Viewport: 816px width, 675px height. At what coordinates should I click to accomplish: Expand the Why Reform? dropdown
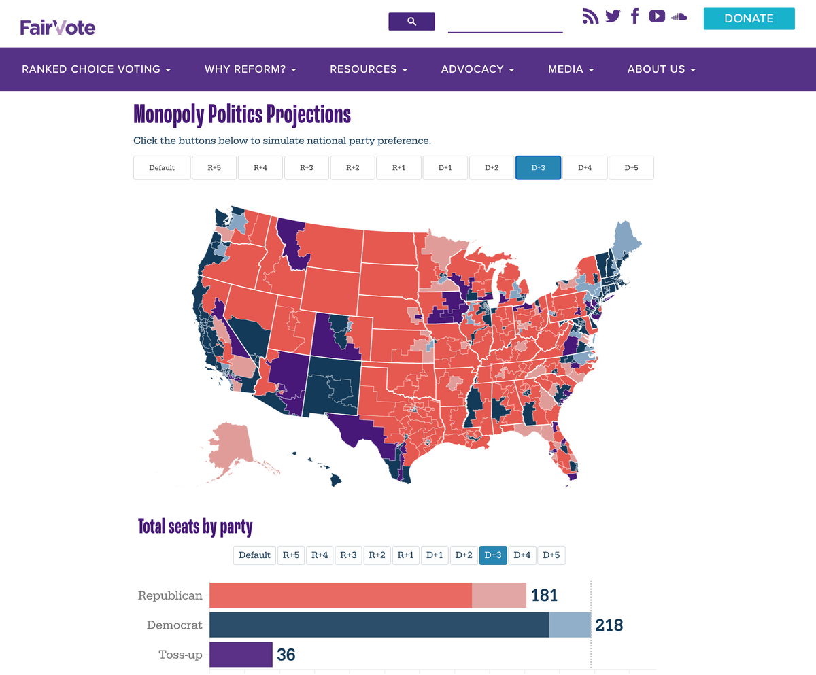250,69
